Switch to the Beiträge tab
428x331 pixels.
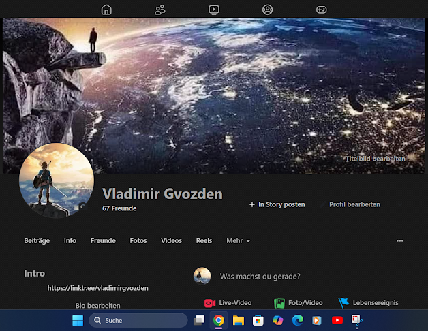click(x=37, y=240)
